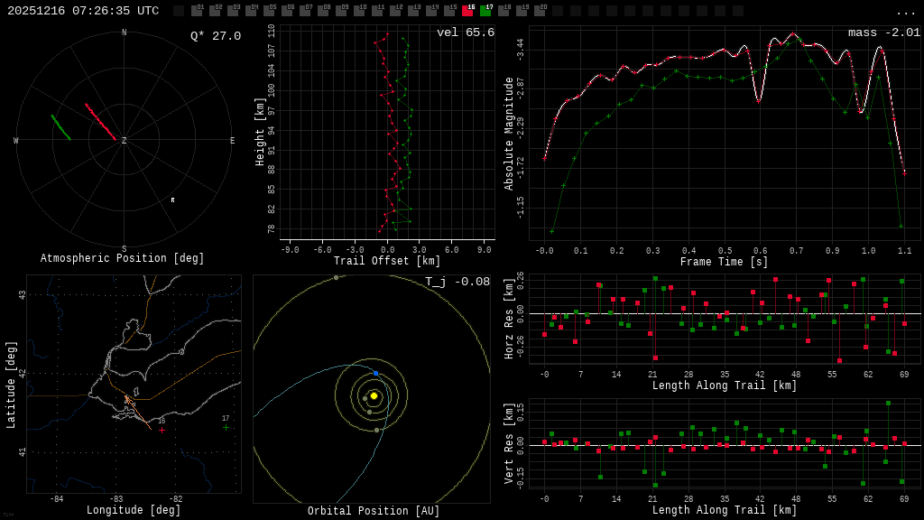
Task: Click the green meteor track in polar plot
Action: tap(60, 127)
